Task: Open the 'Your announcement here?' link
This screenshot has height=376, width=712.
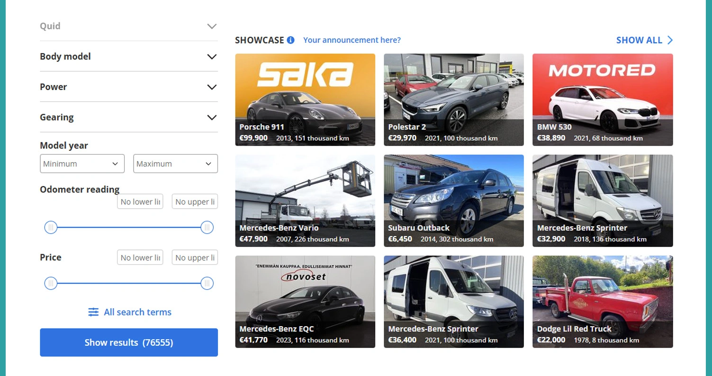Action: coord(351,40)
